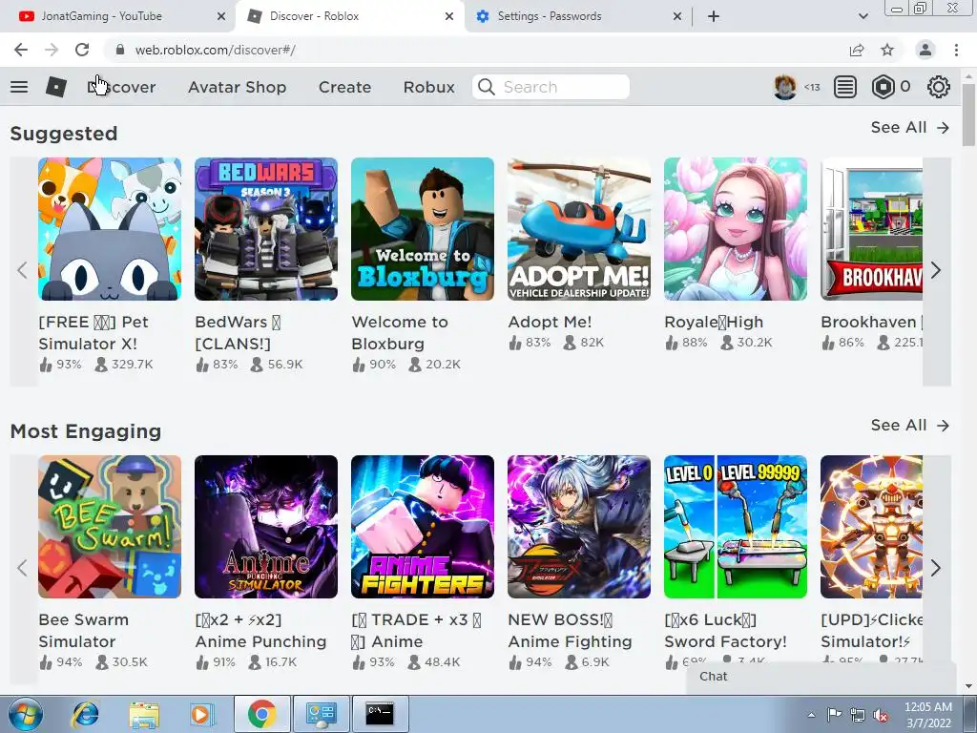Click See All for Most Engaging
This screenshot has width=977, height=733.
(910, 425)
